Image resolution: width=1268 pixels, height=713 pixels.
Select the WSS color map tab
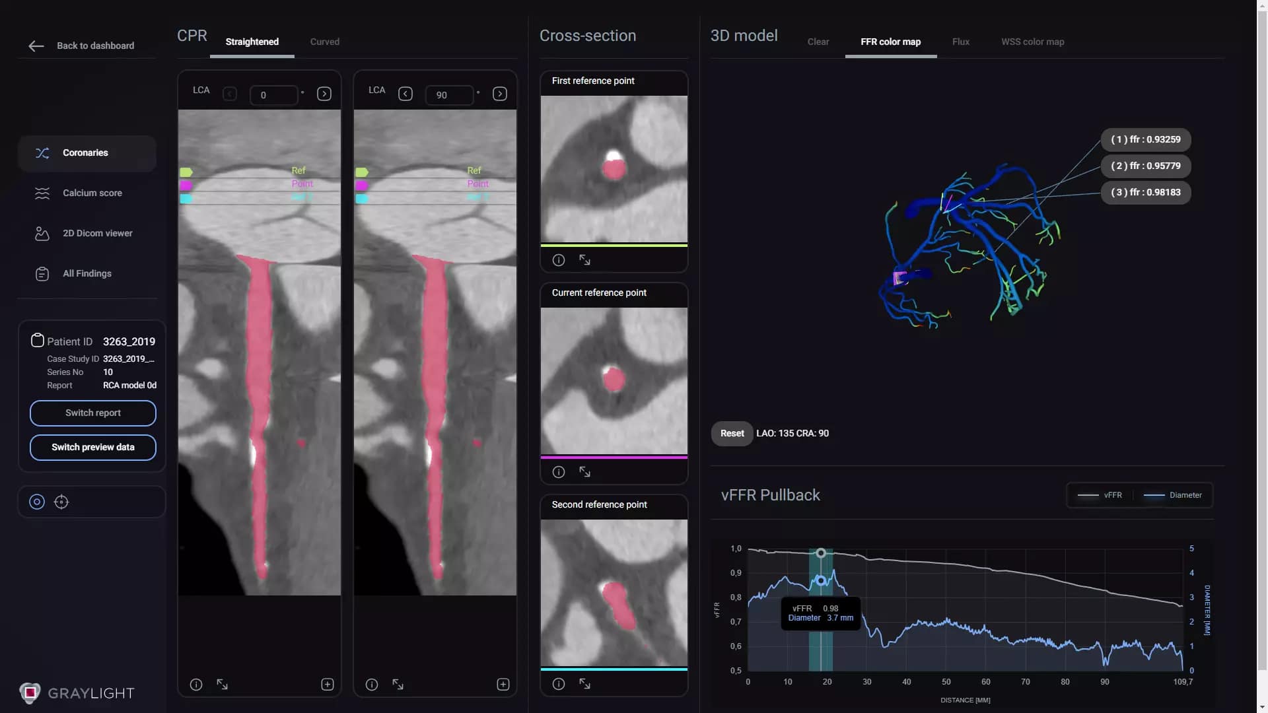coord(1033,42)
